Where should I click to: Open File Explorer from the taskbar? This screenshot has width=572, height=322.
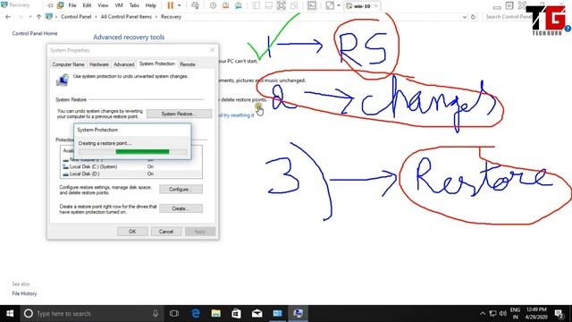(x=216, y=314)
